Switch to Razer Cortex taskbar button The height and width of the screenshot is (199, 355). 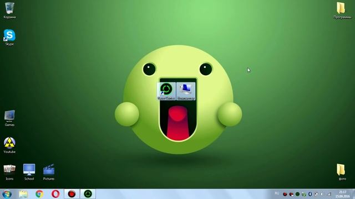(x=88, y=194)
